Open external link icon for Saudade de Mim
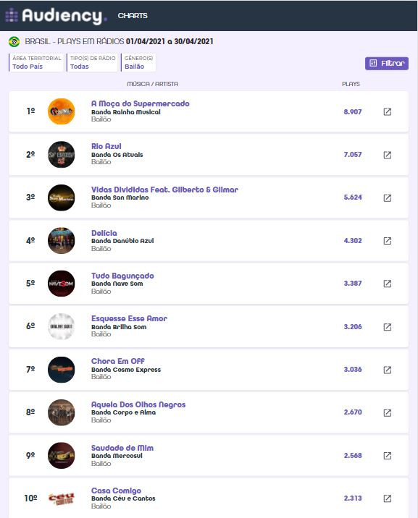 point(388,456)
